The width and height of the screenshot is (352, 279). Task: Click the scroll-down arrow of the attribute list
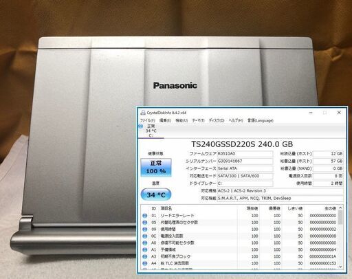click(340, 267)
